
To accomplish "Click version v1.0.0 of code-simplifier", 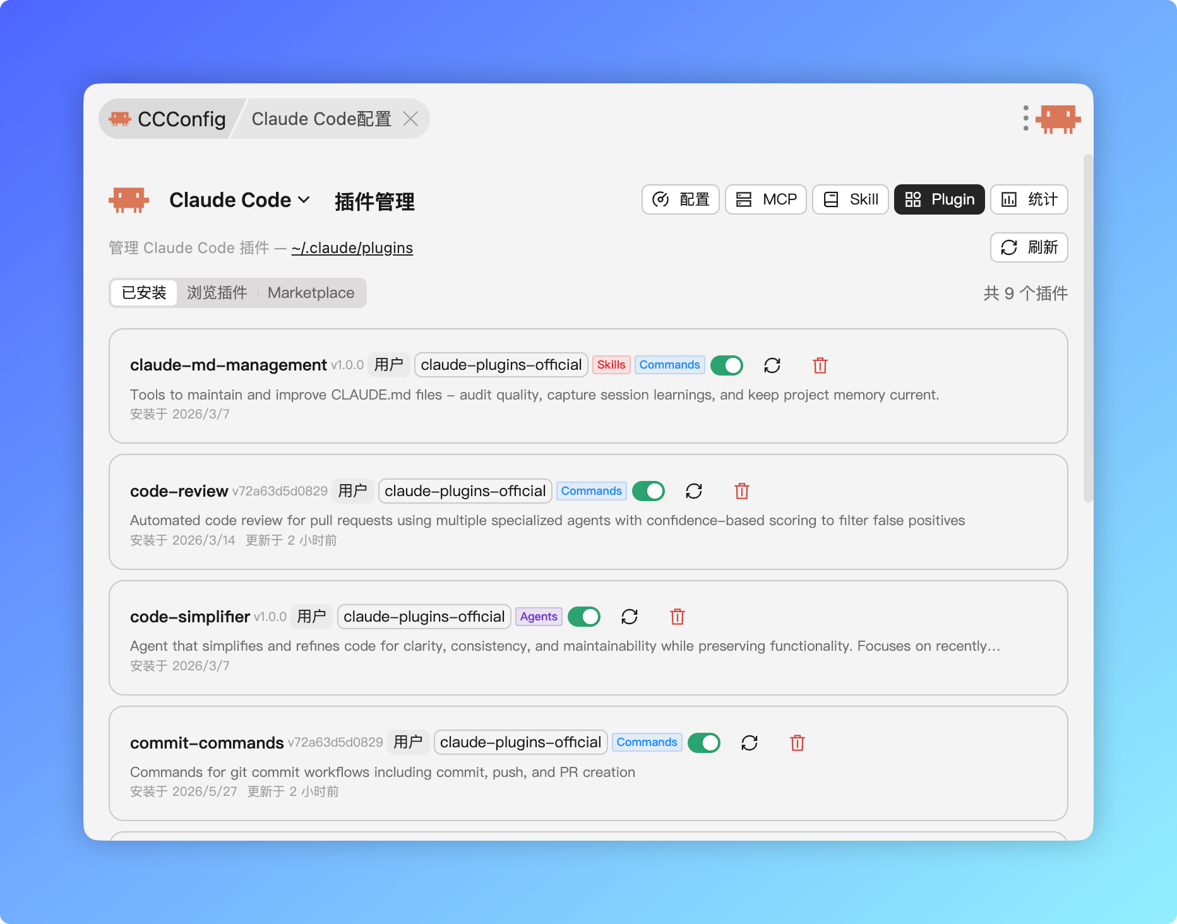I will pos(270,617).
